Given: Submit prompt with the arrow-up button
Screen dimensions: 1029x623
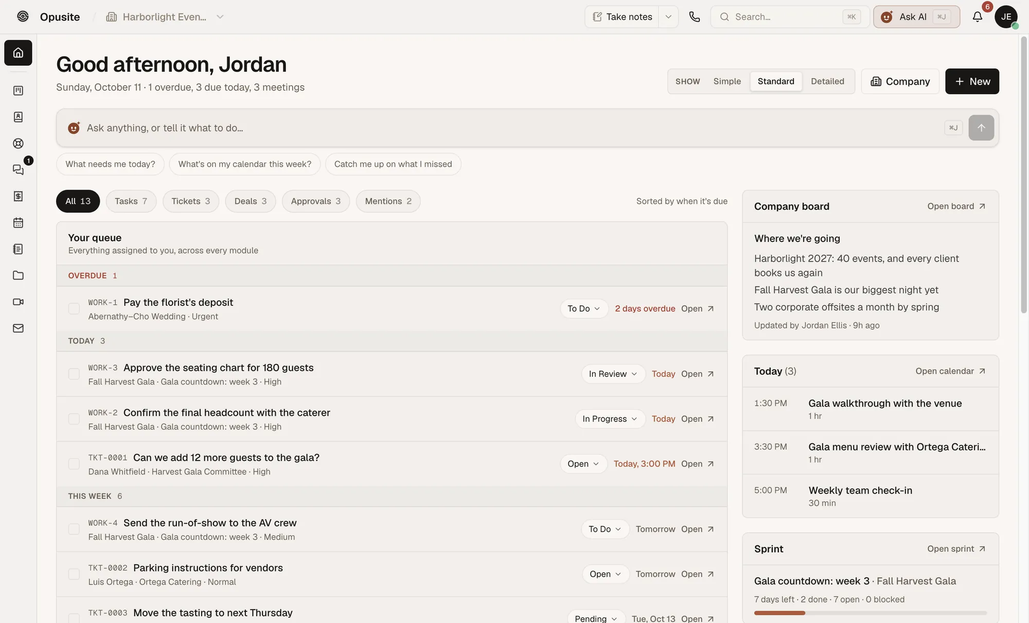Looking at the screenshot, I should pos(981,127).
